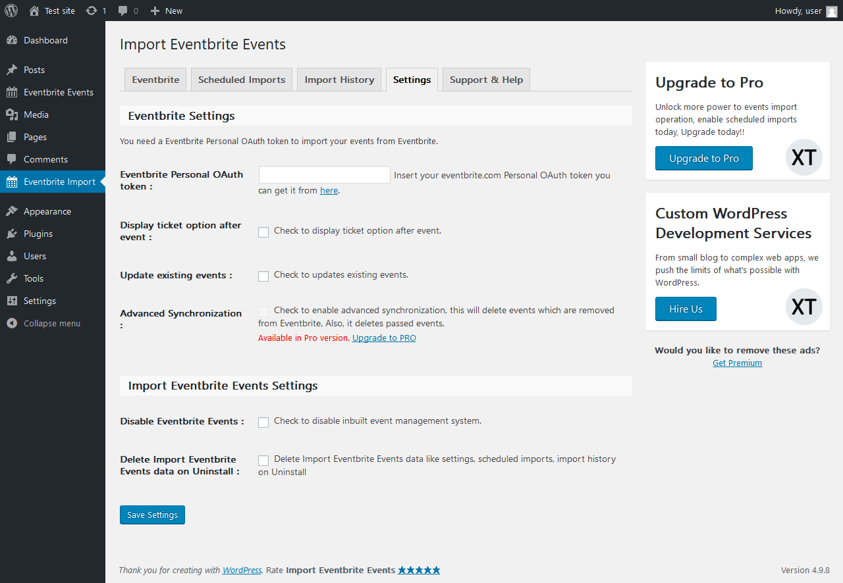843x583 pixels.
Task: Toggle the Advanced Synchronization checkbox
Action: point(263,311)
